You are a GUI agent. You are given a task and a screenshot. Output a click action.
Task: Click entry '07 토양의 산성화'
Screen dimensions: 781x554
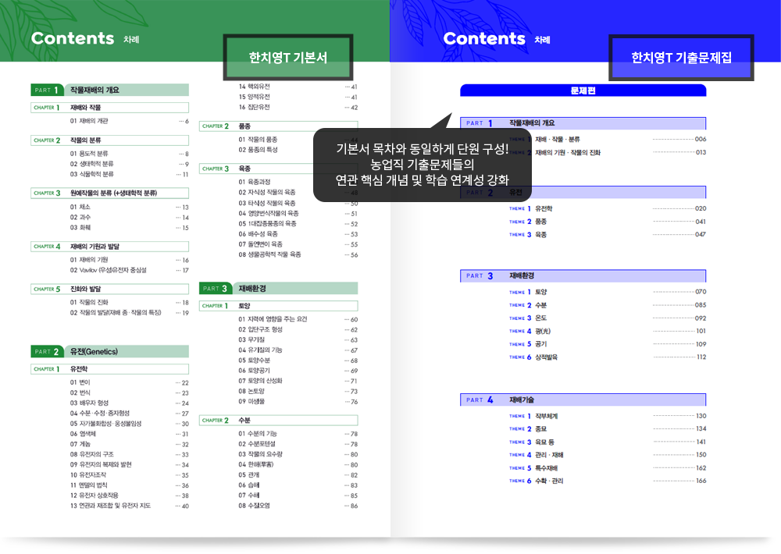(x=260, y=381)
